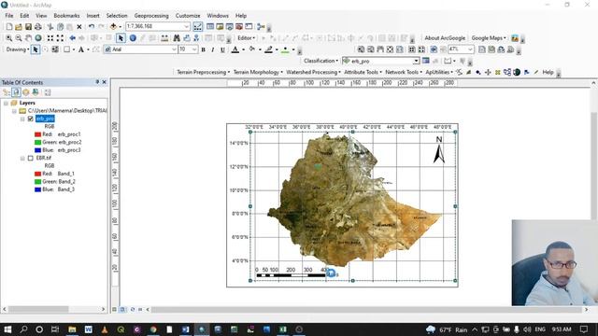Go back to previous extent
The height and width of the screenshot is (336, 598).
(73, 38)
